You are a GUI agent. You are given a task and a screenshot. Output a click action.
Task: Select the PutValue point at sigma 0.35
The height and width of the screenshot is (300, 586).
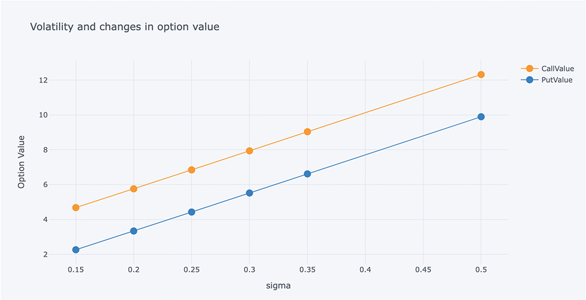point(307,174)
